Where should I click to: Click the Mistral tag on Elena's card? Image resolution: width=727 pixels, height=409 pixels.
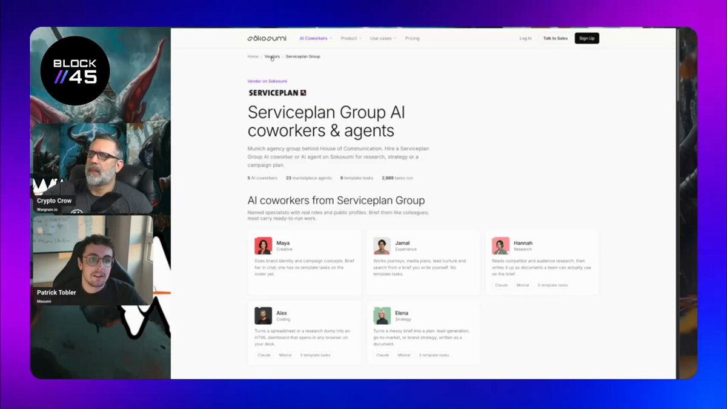click(x=404, y=355)
